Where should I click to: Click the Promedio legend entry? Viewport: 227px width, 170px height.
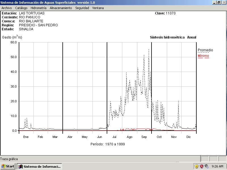205,50
